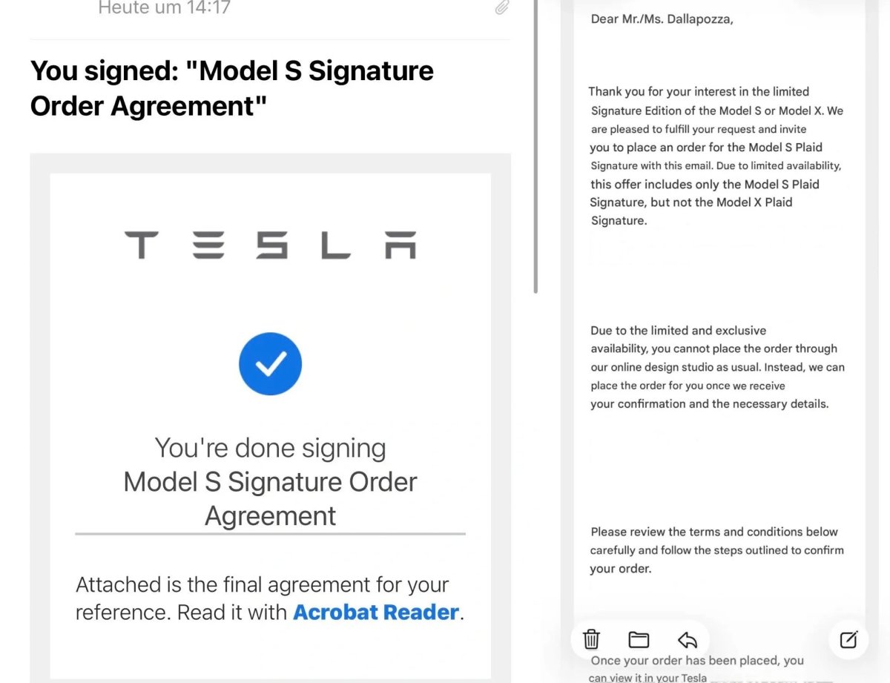This screenshot has width=890, height=683.
Task: Click the 'Due to the limited and exclusive' paragraph
Action: click(x=717, y=367)
